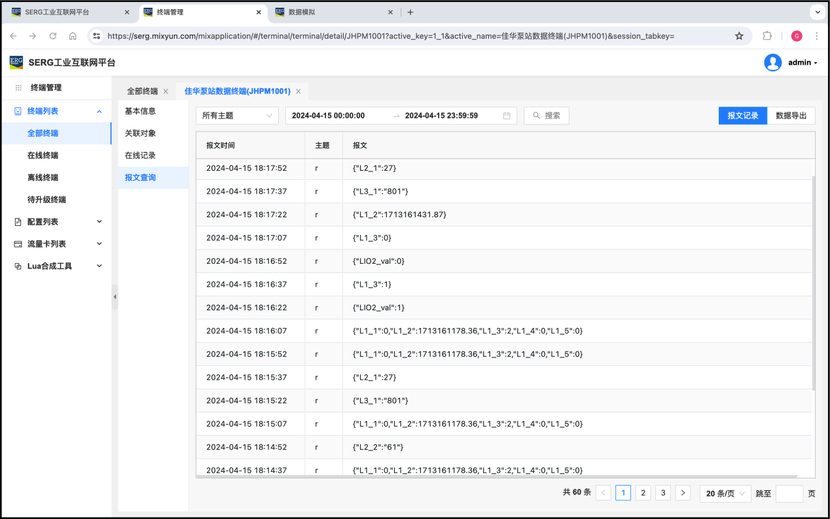Close the 佳华泵站数据终端(JHPM1001) tab

pos(298,92)
